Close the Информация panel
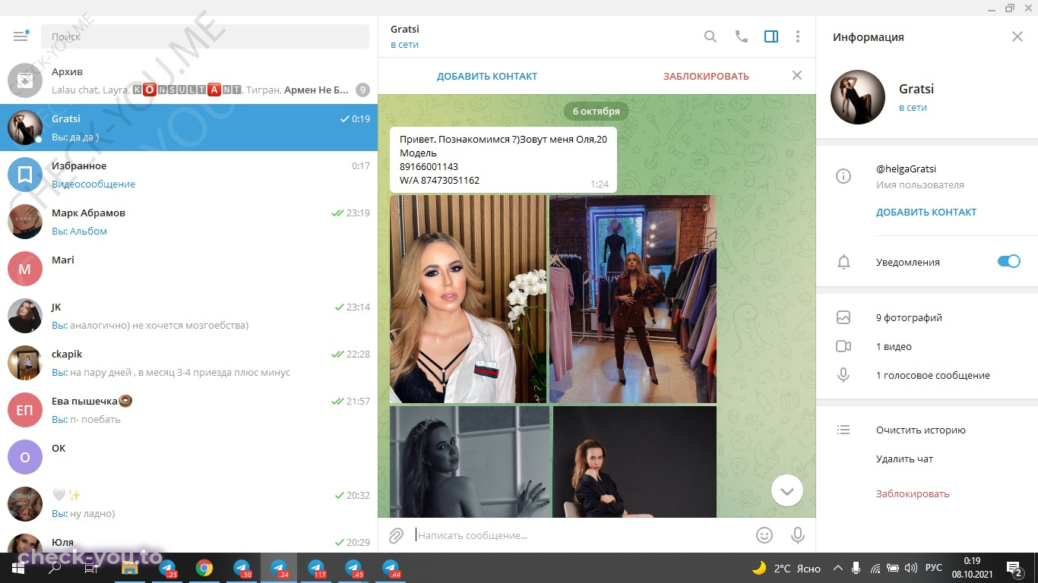 coord(1017,36)
